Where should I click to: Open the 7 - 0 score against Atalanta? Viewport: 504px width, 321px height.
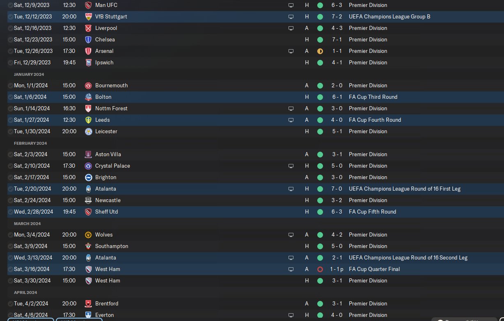point(336,189)
